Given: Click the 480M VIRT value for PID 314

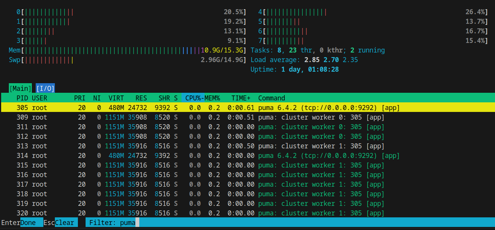Looking at the screenshot, I should (116, 156).
